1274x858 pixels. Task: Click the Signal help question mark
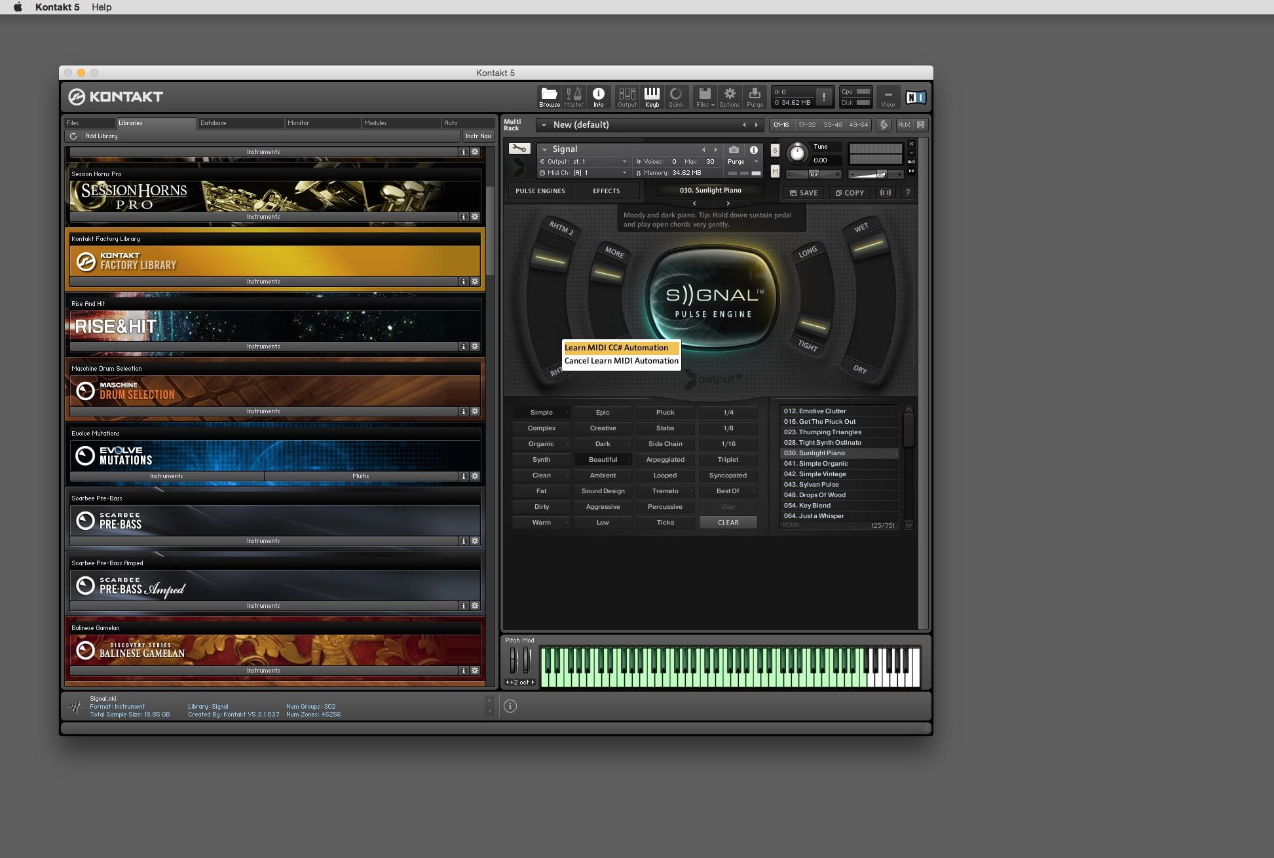point(907,193)
